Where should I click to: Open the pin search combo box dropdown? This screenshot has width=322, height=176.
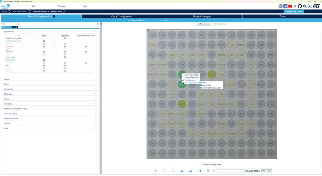pyautogui.click(x=243, y=171)
